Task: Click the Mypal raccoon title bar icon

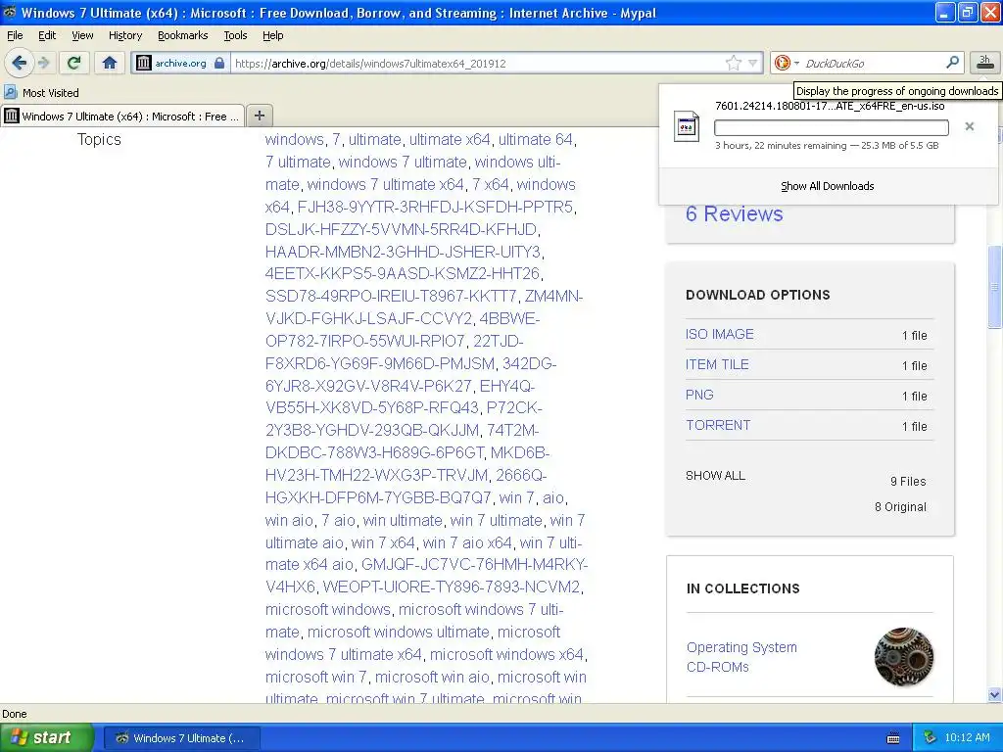Action: pos(9,12)
